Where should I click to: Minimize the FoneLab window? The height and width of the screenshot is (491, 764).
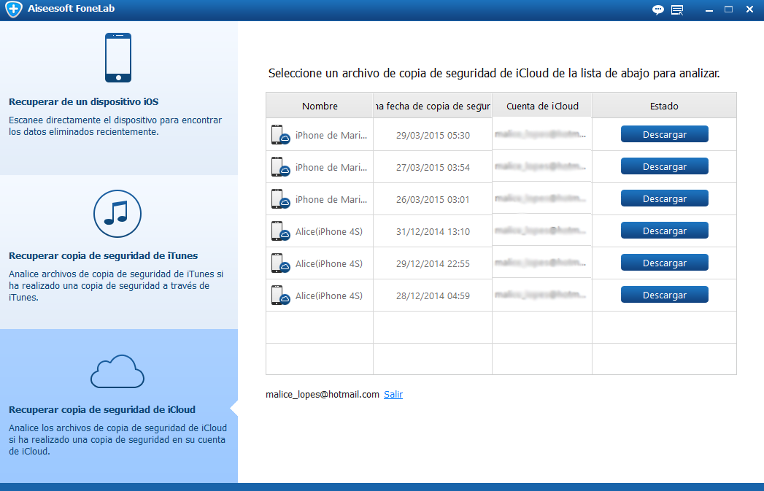pos(709,9)
